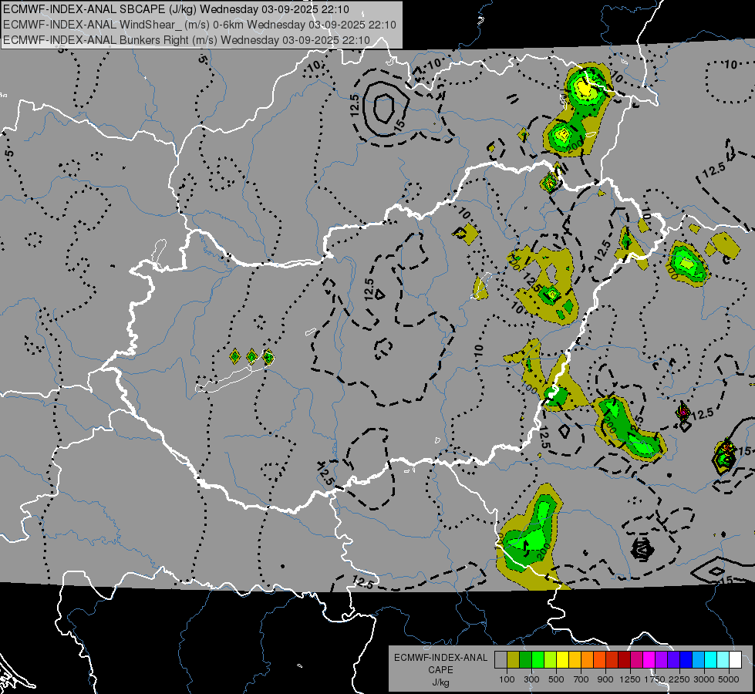Pick the dark green legend swatch before 300
755x694 pixels.
point(525,660)
